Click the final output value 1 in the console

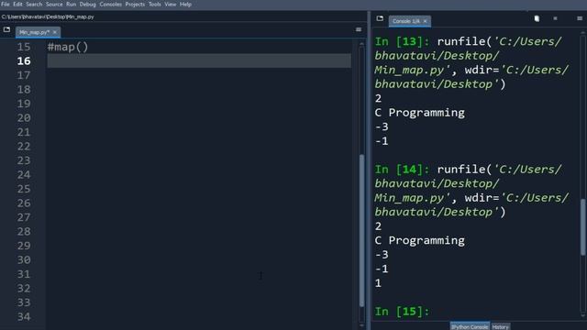click(x=378, y=283)
